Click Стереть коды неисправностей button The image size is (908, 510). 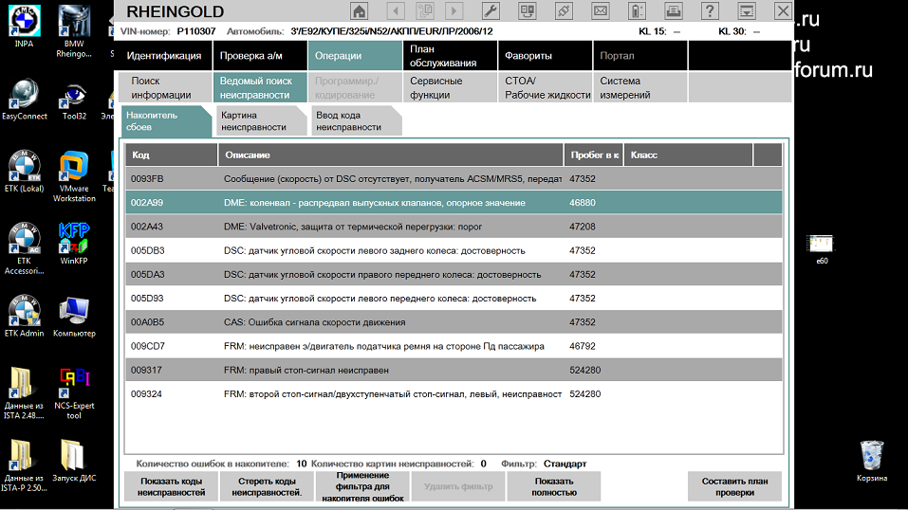pyautogui.click(x=267, y=486)
